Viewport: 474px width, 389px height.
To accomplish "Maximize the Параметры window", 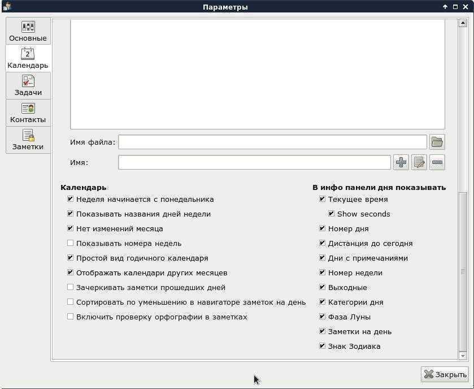I will tap(455, 7).
